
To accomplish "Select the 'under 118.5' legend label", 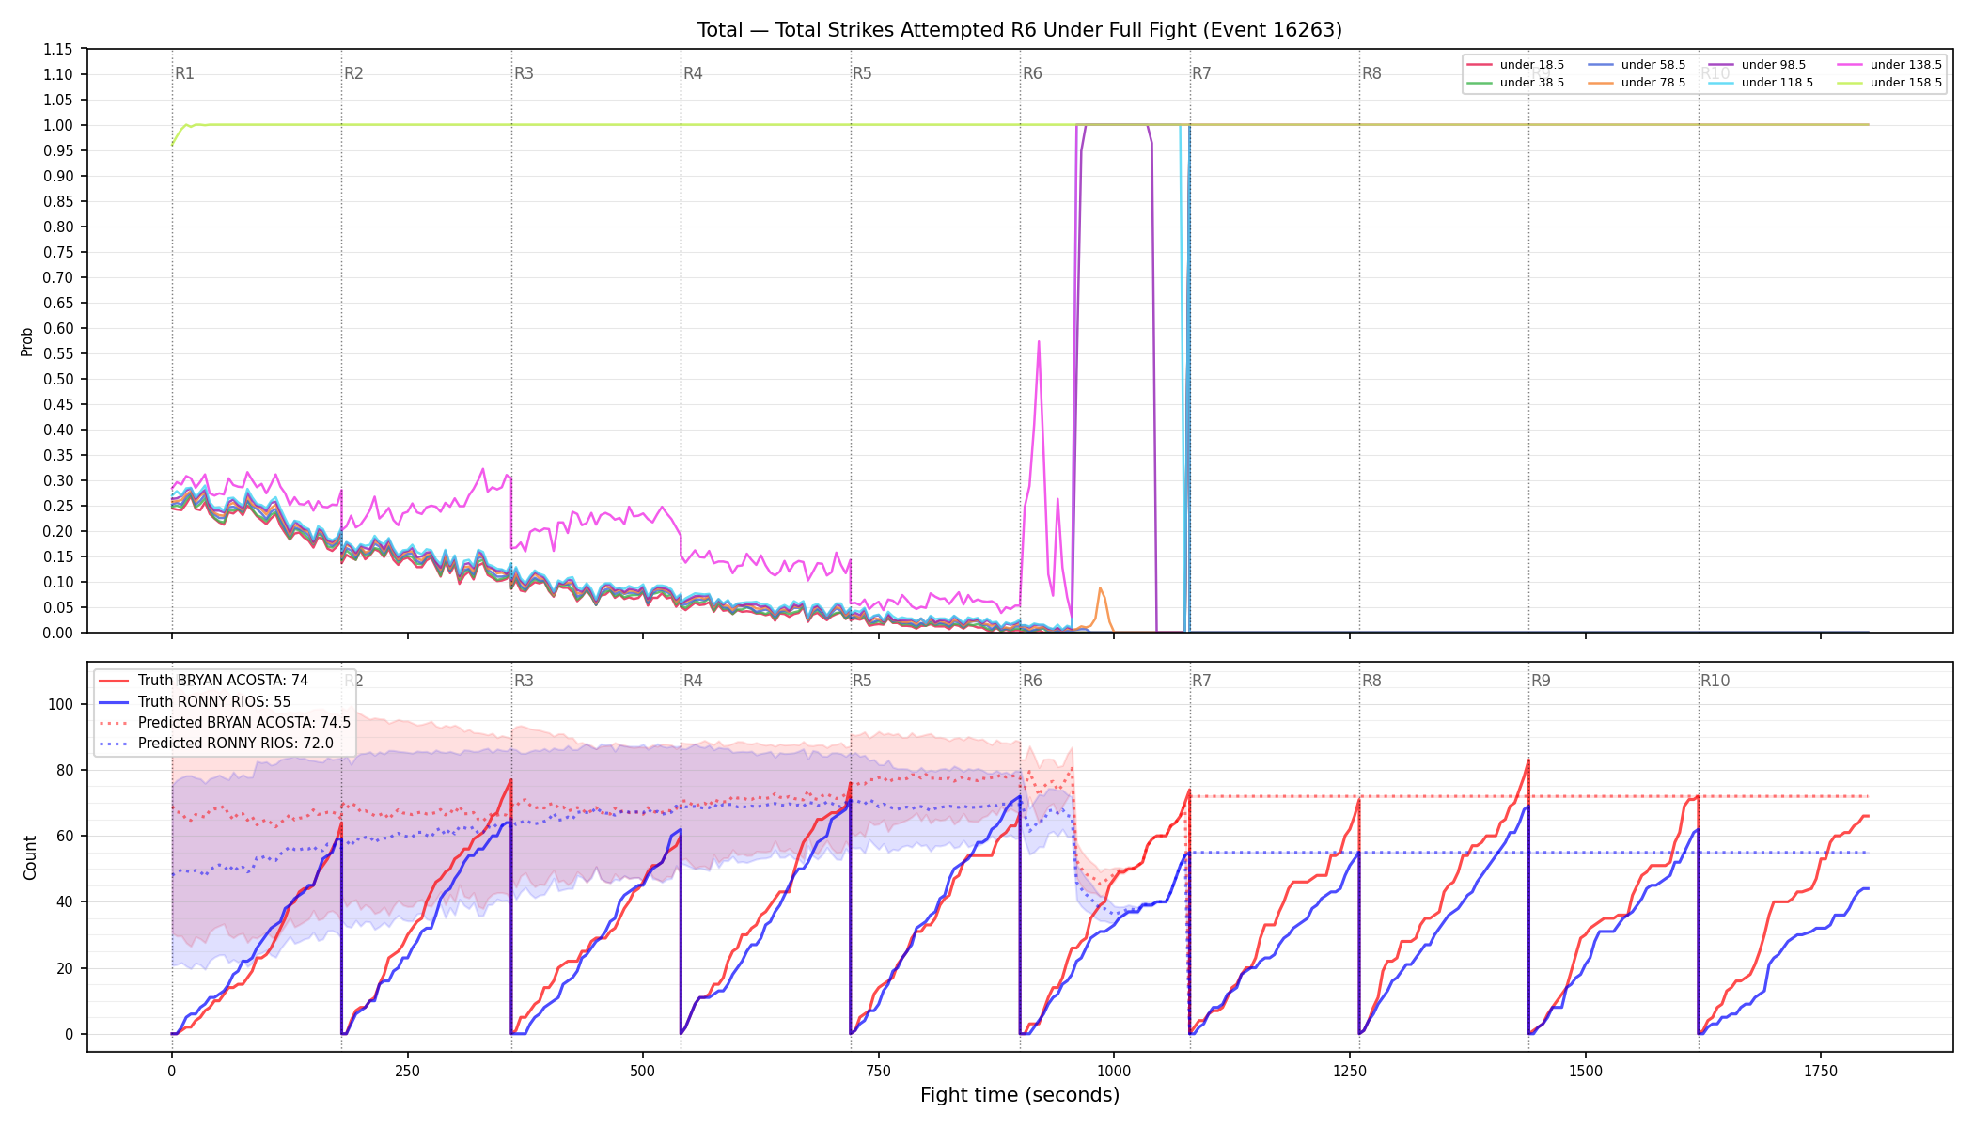I will click(1778, 83).
